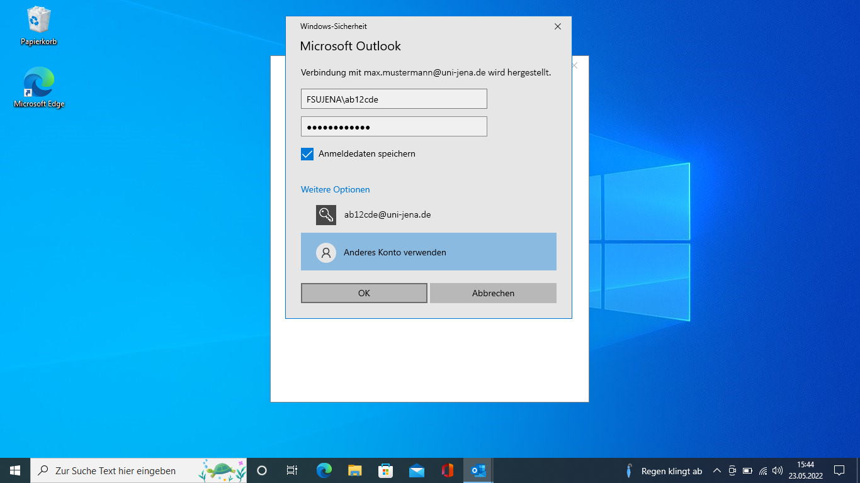Select the saved account ab12cde@uni-jena.de
This screenshot has width=860, height=483.
pyautogui.click(x=429, y=215)
